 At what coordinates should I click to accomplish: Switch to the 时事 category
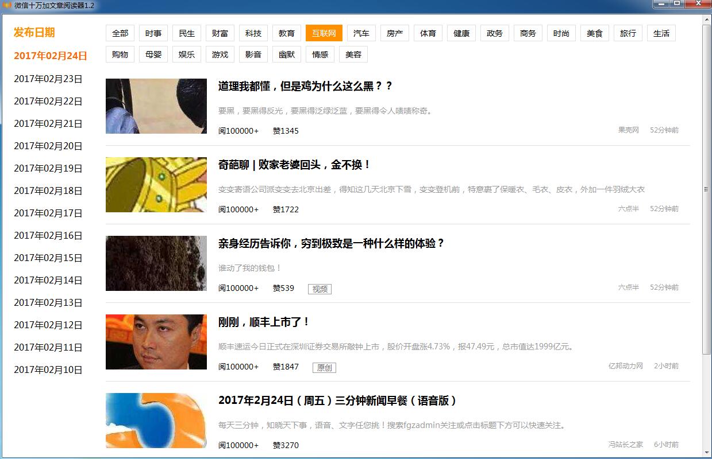coord(153,33)
